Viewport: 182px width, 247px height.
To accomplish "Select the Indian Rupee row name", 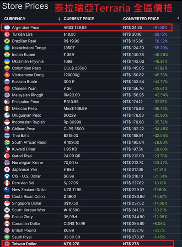I will [24, 55].
